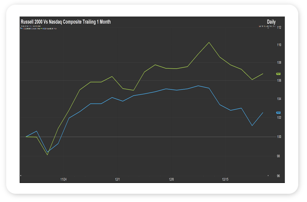The image size is (307, 202).
Task: Click the blue Nasdaq Composite price tag
Action: (278, 113)
